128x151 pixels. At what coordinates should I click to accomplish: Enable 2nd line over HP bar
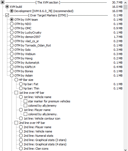(16, 123)
